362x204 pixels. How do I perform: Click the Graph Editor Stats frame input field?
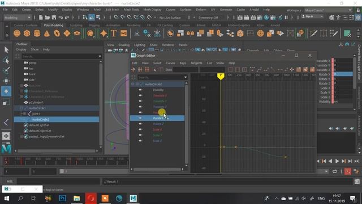point(186,70)
